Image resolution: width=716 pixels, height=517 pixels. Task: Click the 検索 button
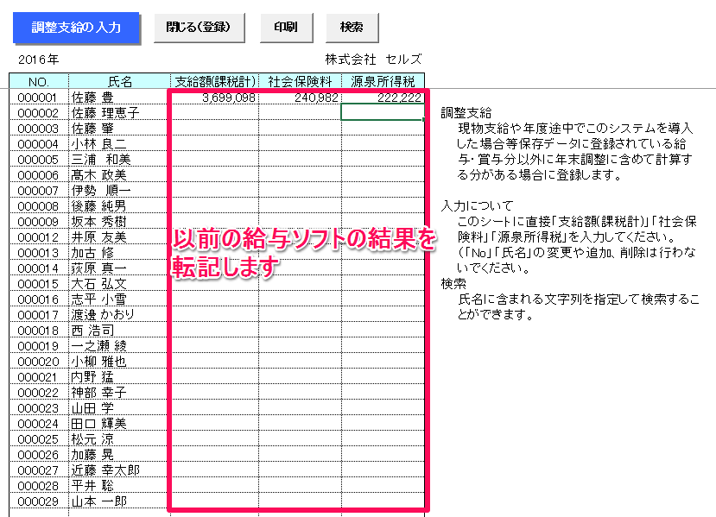coord(352,28)
